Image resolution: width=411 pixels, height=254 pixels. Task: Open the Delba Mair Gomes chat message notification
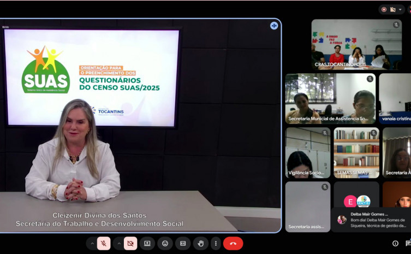pos(371,220)
